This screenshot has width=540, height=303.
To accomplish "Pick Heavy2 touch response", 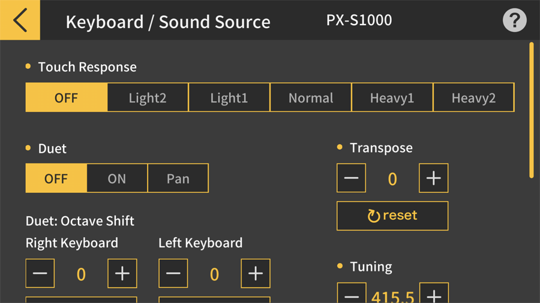I will (x=473, y=98).
